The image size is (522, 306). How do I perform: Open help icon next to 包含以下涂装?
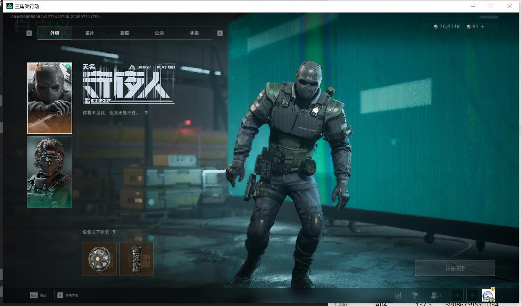pos(114,232)
